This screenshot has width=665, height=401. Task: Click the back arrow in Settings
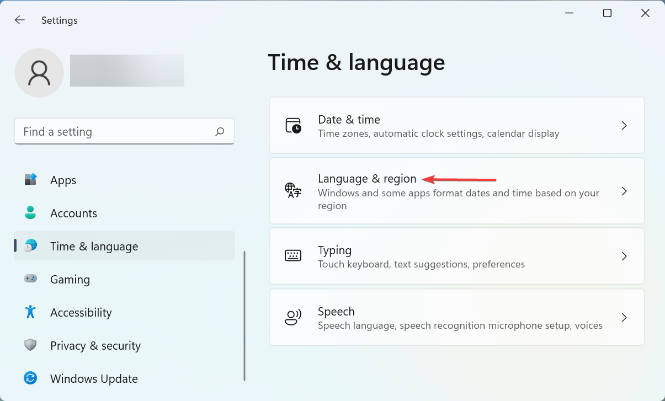pyautogui.click(x=20, y=20)
